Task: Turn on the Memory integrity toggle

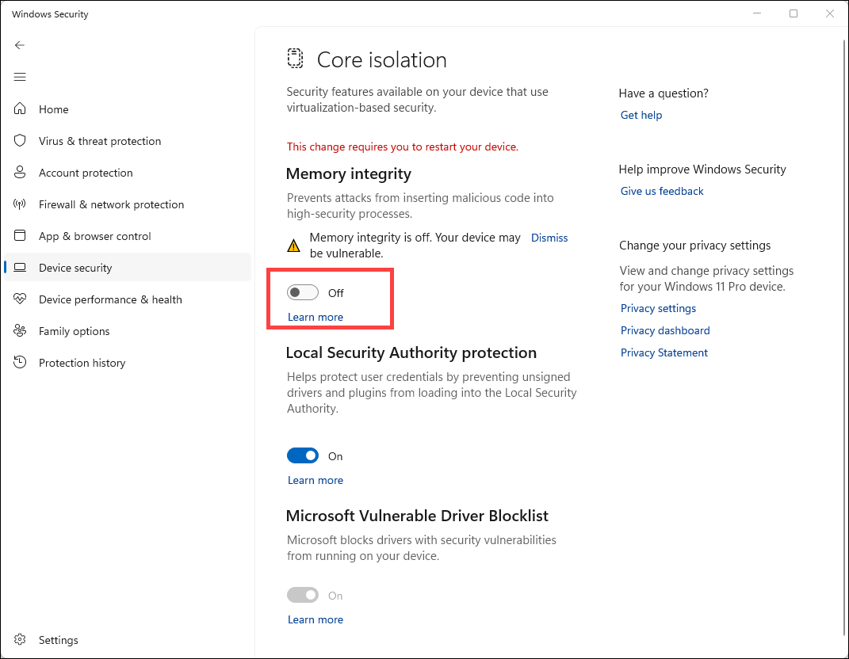Action: (303, 293)
